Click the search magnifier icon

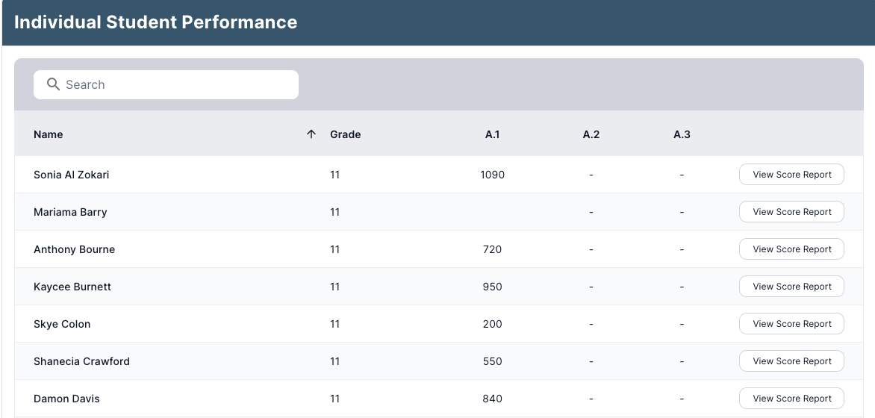[x=53, y=84]
